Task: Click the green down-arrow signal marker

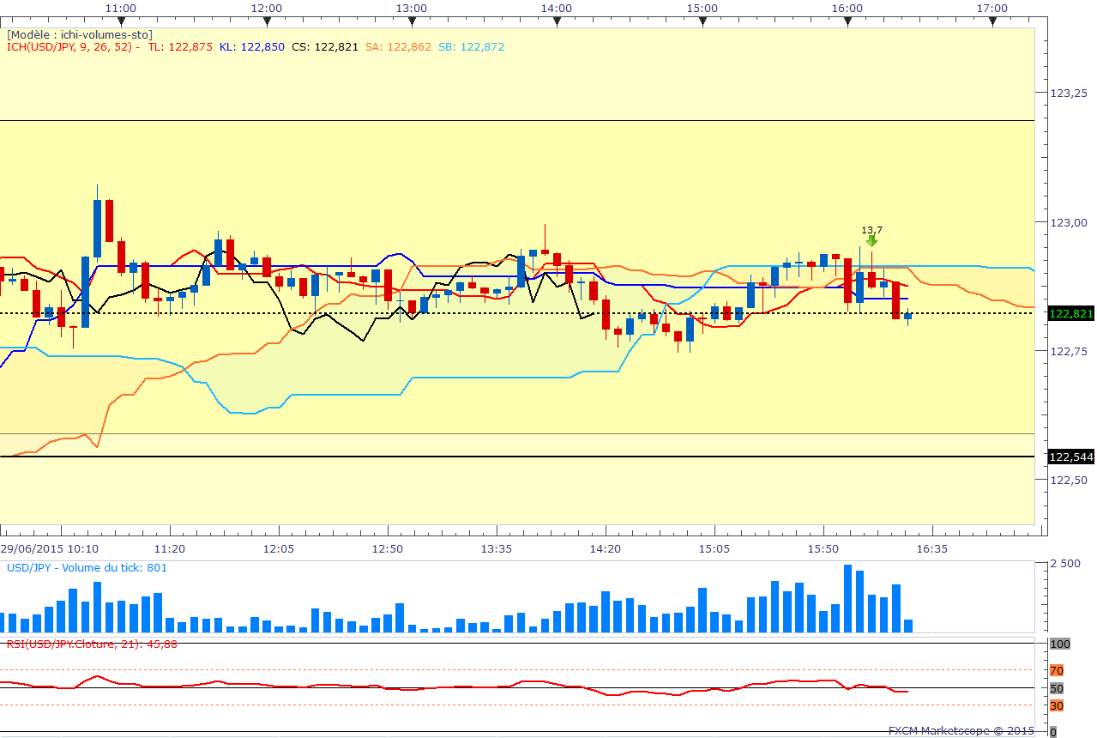Action: (x=871, y=241)
